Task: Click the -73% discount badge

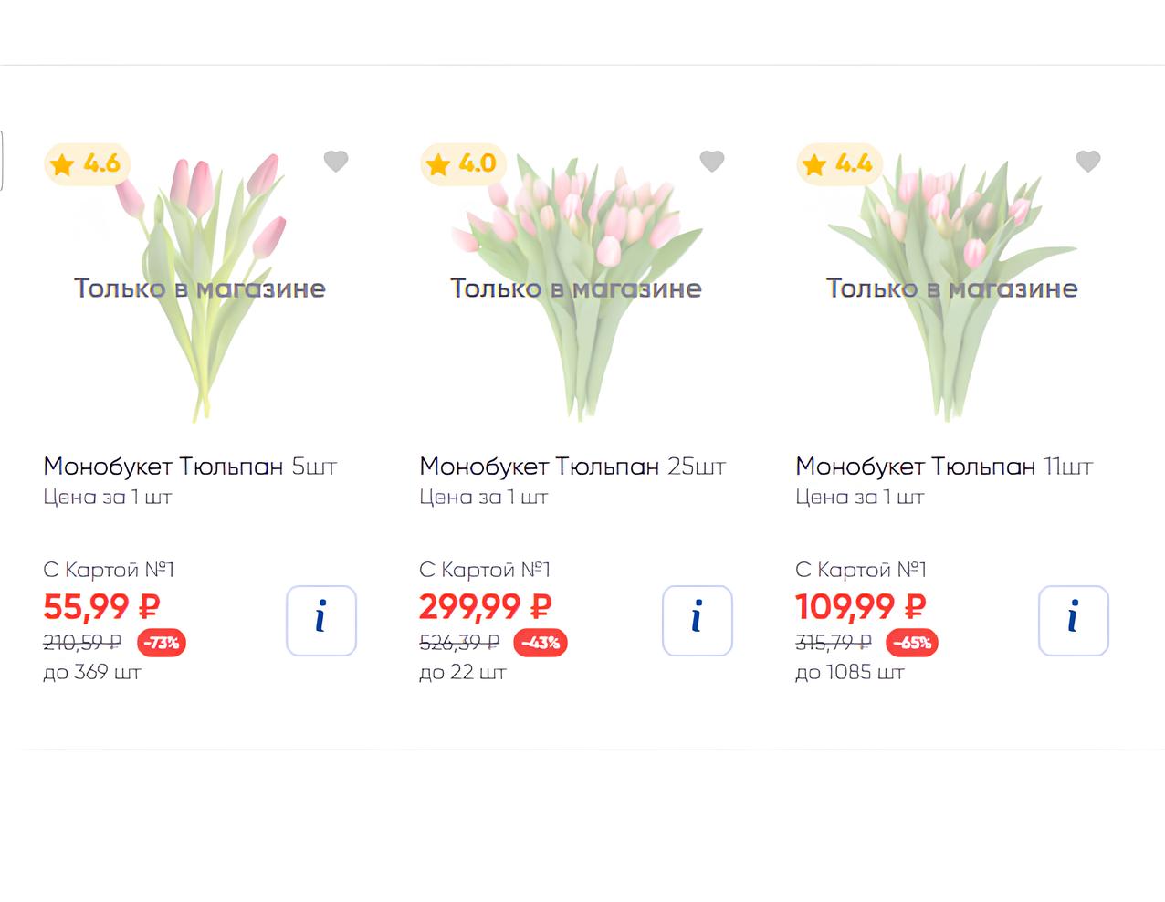Action: (162, 643)
